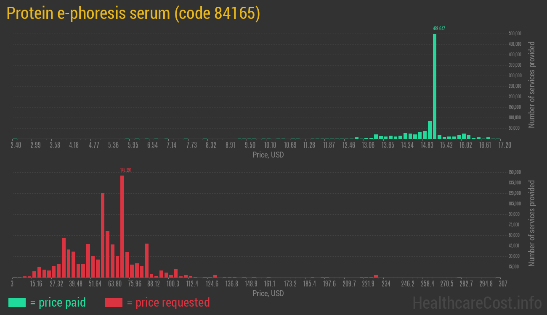The width and height of the screenshot is (547, 315).
Task: Select the '2.40' x-axis tick label
Action: [x=16, y=145]
